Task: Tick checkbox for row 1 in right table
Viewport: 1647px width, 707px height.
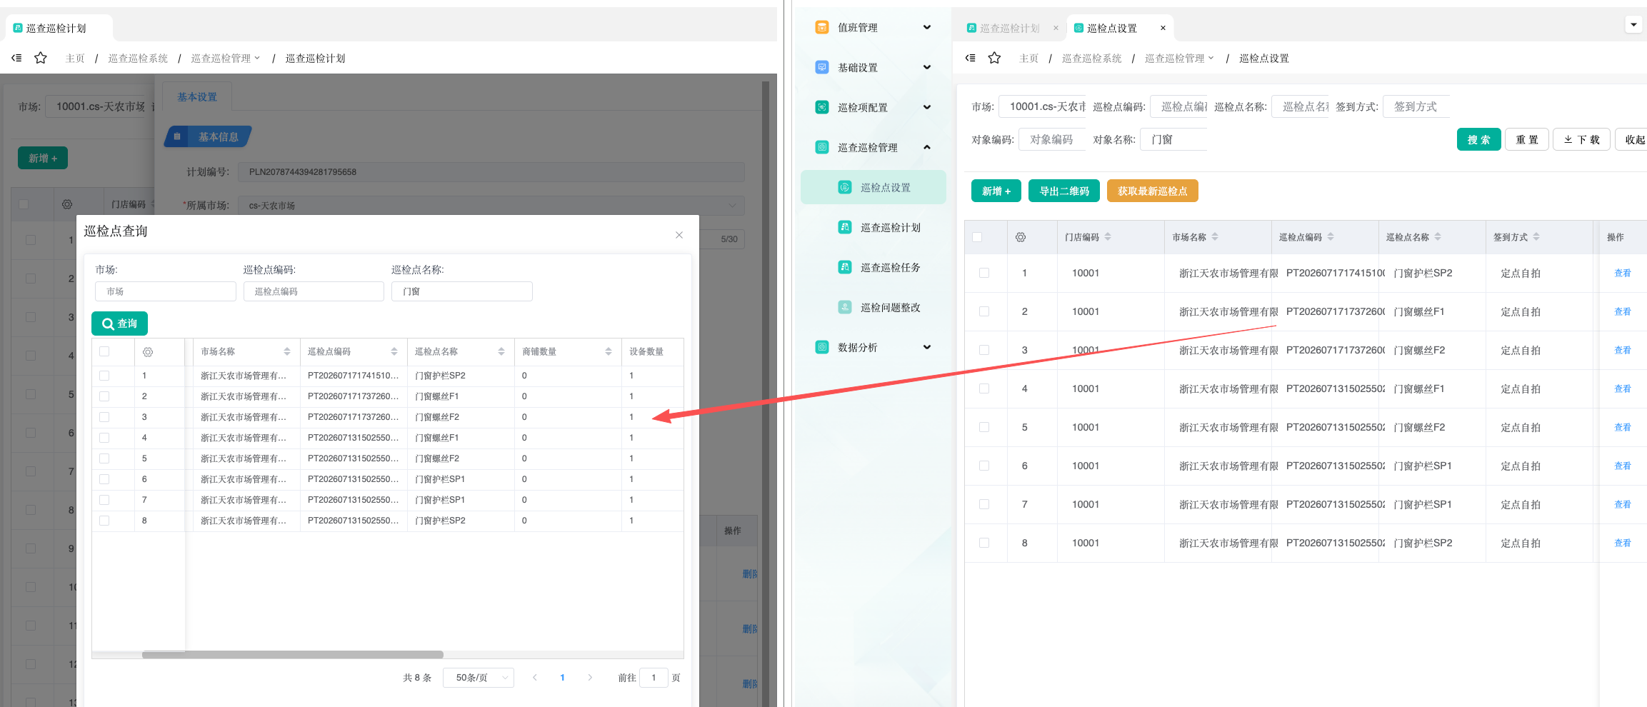Action: 984,273
